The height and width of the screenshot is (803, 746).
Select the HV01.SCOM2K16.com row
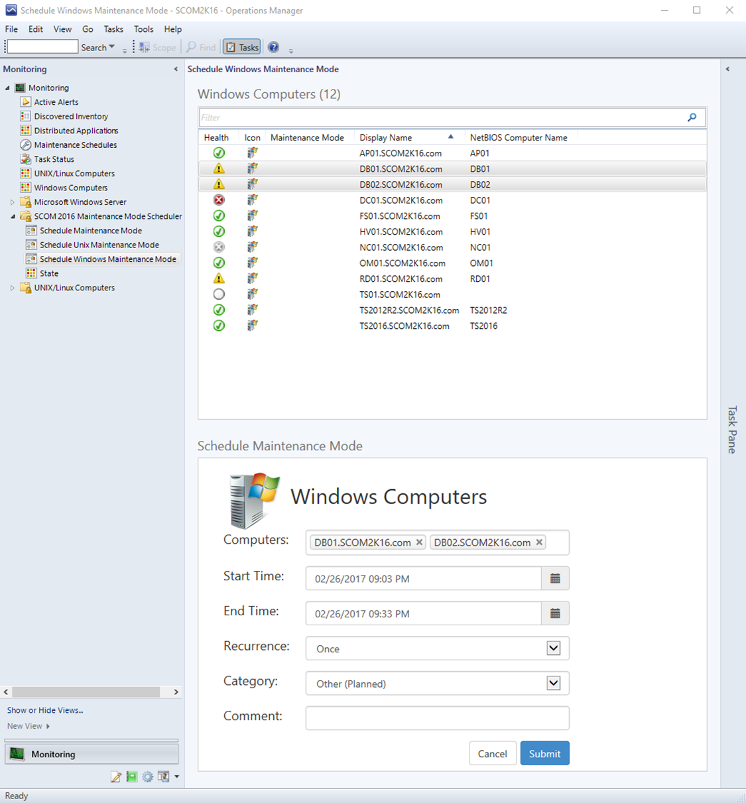tap(452, 231)
